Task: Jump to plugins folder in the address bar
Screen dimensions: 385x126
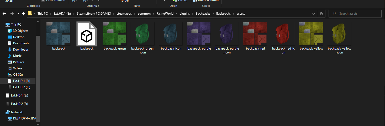Action: click(184, 14)
